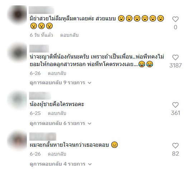Image resolution: width=188 pixels, height=171 pixels.
Task: Open second commenter's blurred avatar
Action: click(x=18, y=52)
